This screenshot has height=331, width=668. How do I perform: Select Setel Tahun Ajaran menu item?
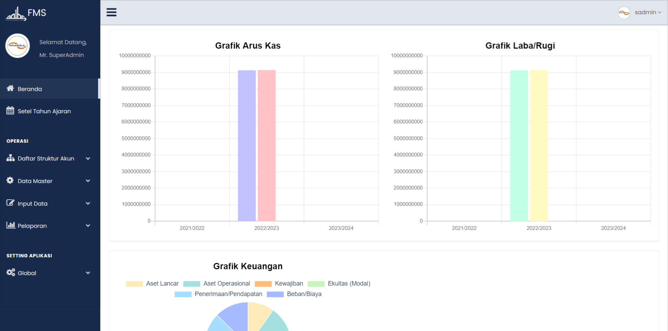44,111
